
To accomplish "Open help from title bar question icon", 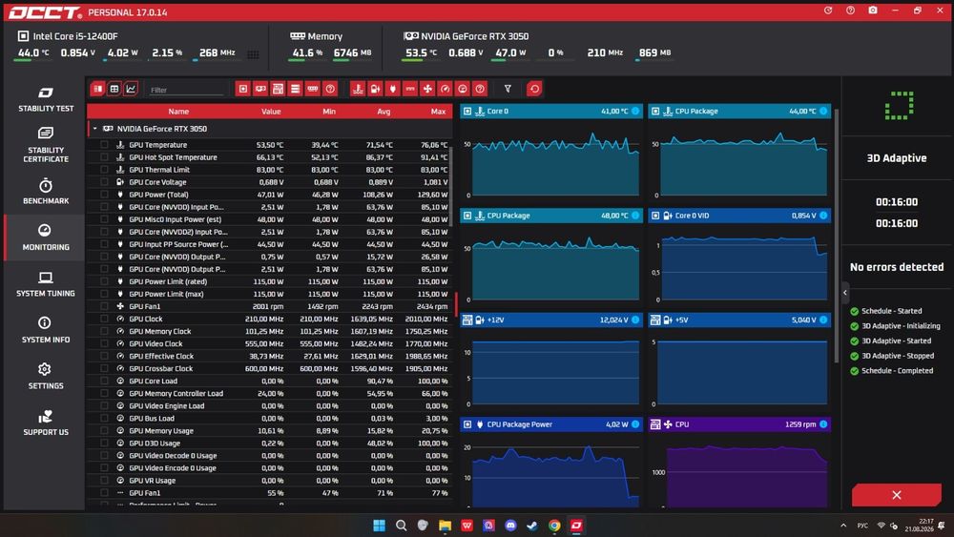I will click(850, 10).
